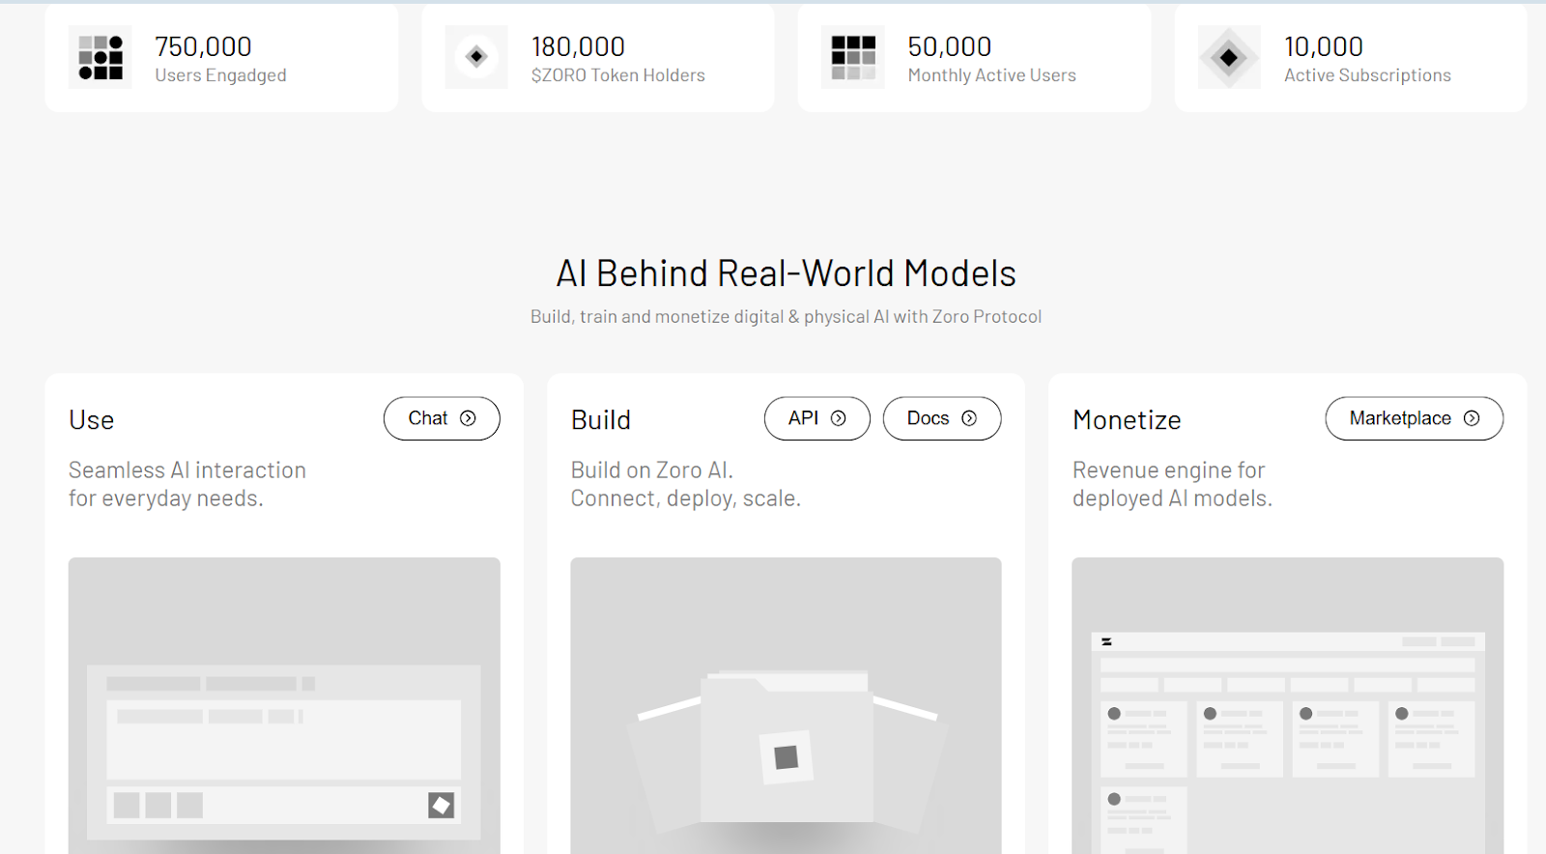Click the AI Behind Real-World Models heading
The width and height of the screenshot is (1546, 854).
pos(786,273)
